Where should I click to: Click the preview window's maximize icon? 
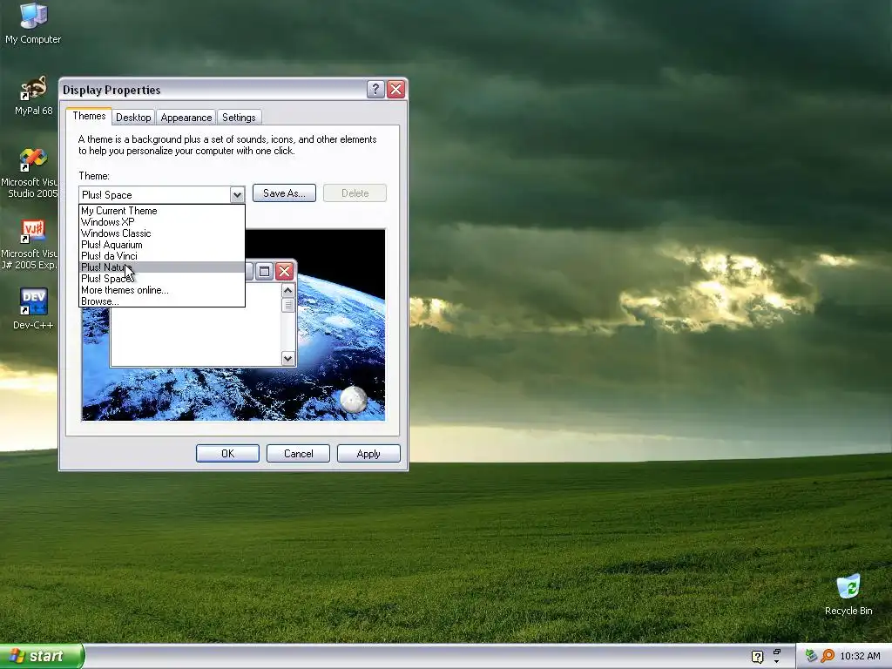(x=265, y=272)
